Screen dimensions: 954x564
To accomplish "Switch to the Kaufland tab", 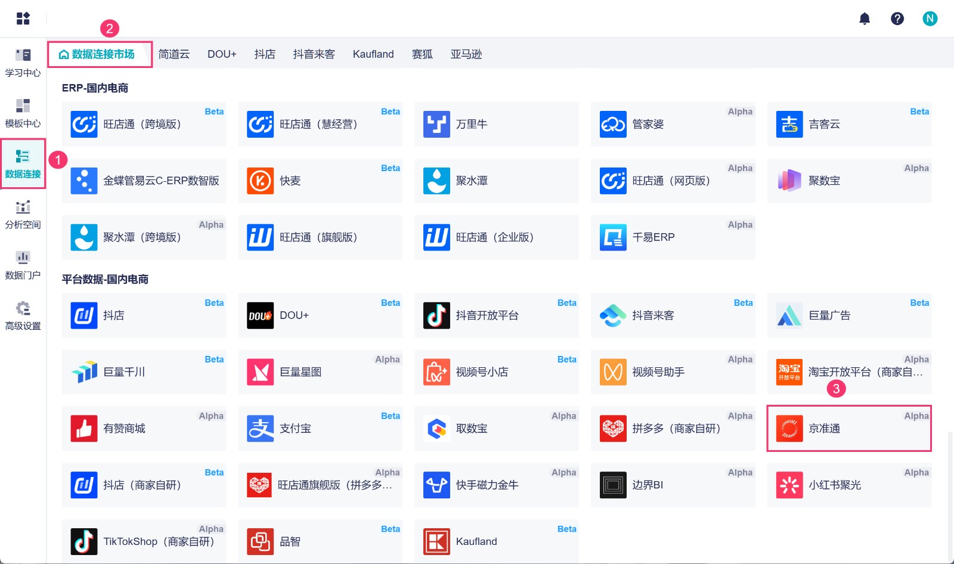I will tap(373, 54).
